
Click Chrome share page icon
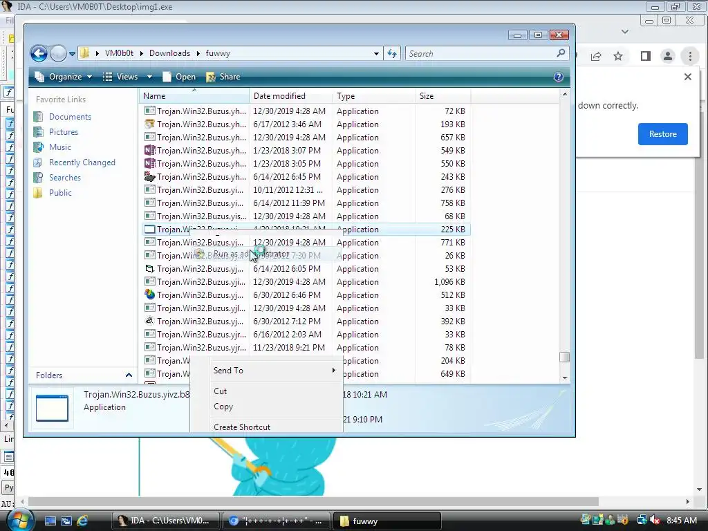coord(596,56)
